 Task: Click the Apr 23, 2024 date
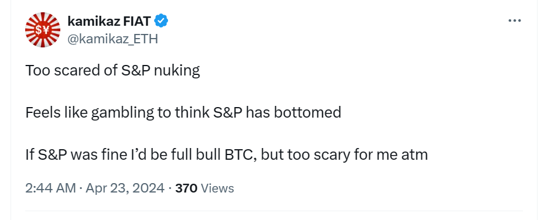pyautogui.click(x=125, y=188)
